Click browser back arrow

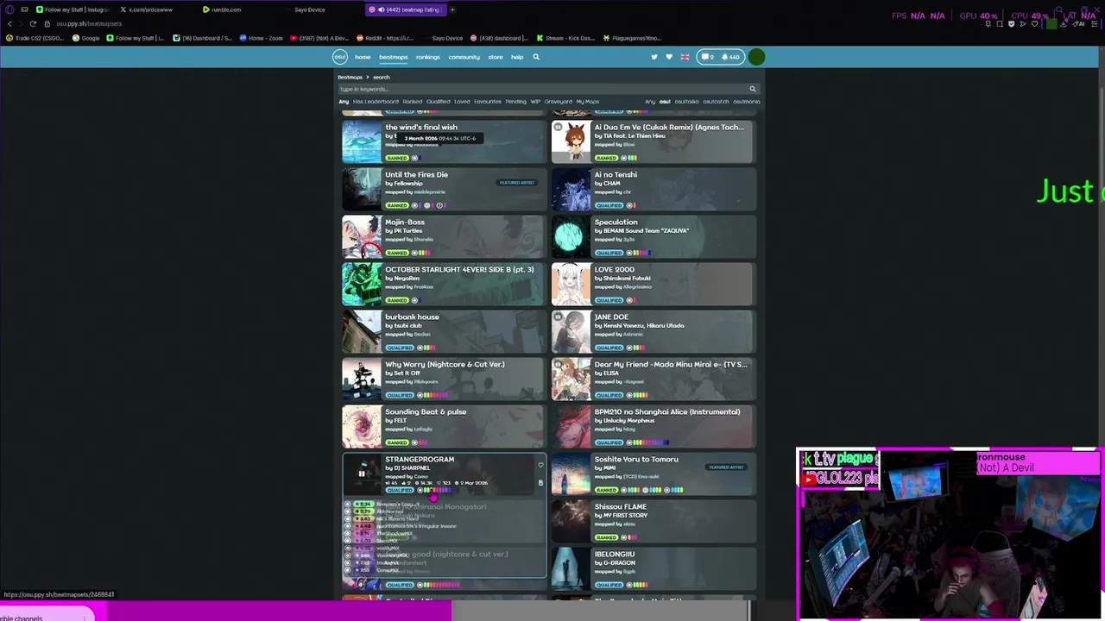pos(9,23)
